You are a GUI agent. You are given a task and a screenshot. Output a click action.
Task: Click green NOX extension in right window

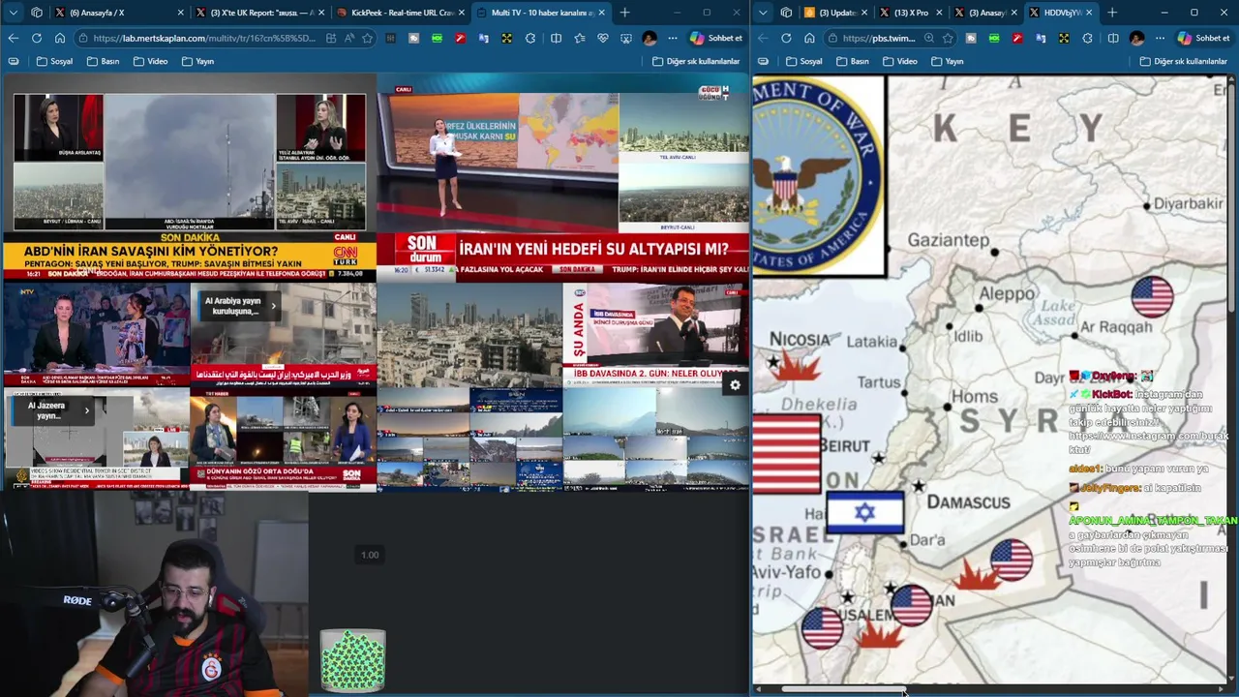pos(994,38)
